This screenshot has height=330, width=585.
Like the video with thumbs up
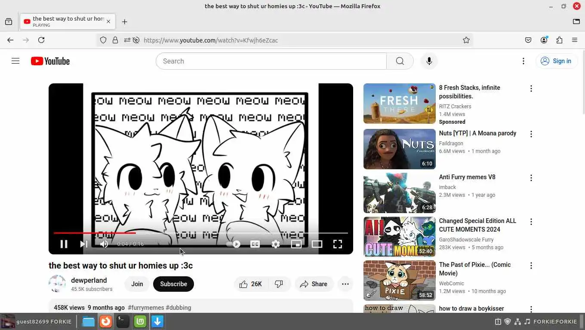point(251,284)
